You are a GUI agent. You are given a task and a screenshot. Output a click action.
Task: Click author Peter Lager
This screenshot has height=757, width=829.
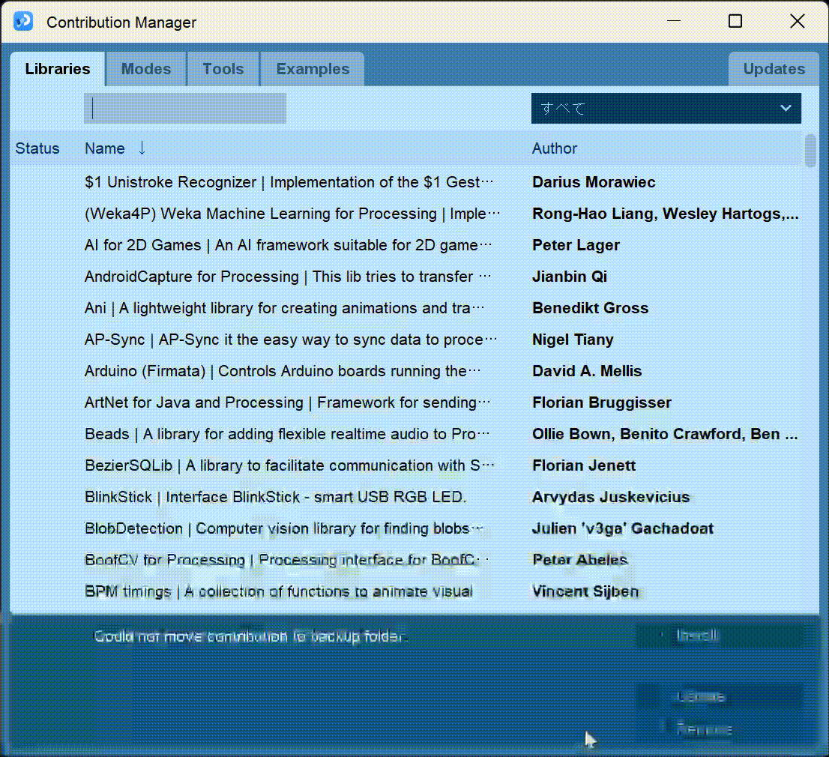[576, 245]
